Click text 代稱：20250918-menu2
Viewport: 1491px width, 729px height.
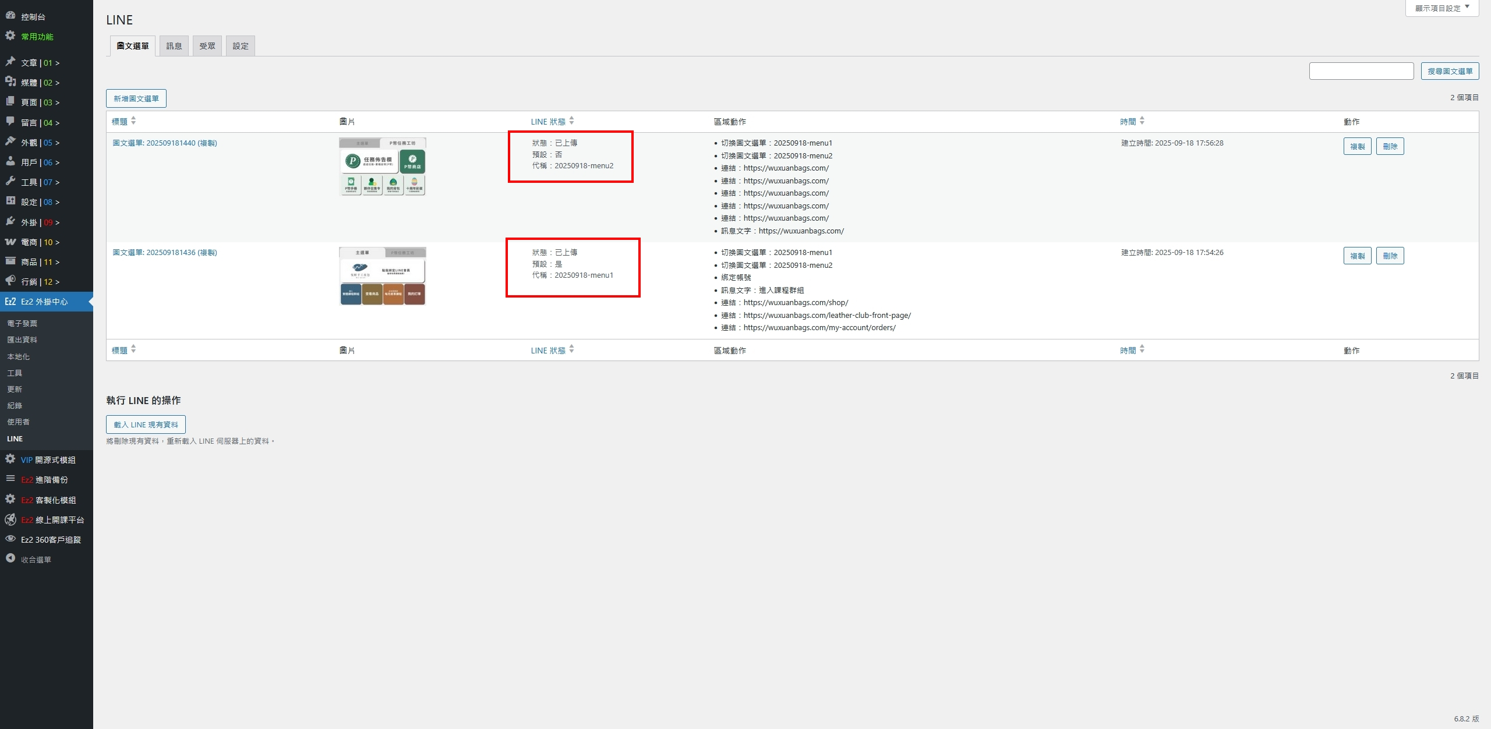tap(573, 165)
